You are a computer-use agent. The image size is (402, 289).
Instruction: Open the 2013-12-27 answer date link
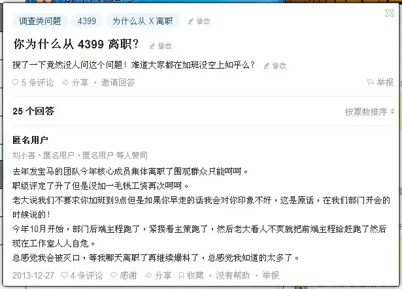(x=33, y=275)
